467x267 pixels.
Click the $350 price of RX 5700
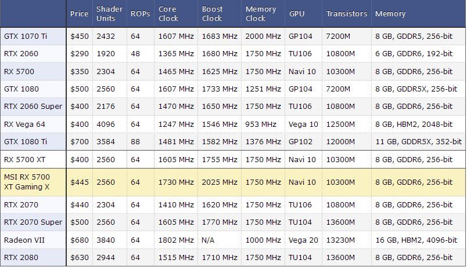(80, 72)
